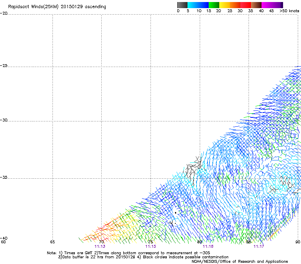Viewport: 301px width, 264px height.
Task: Click the '45' label under the color bar
Action: pyautogui.click(x=271, y=11)
